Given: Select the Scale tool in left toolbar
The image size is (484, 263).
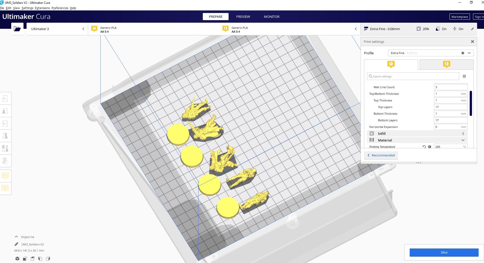Looking at the screenshot, I should tap(5, 111).
